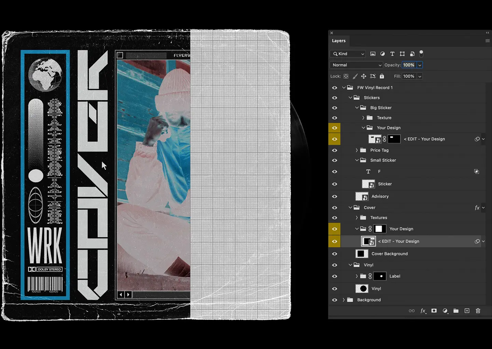Hide the Cover Background layer
The height and width of the screenshot is (349, 492).
pyautogui.click(x=334, y=253)
